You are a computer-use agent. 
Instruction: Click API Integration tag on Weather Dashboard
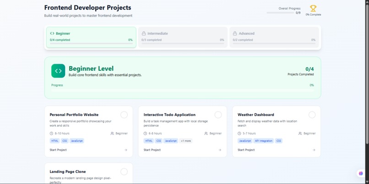click(x=264, y=141)
